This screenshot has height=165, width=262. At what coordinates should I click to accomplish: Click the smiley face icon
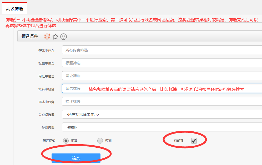tap(63, 36)
